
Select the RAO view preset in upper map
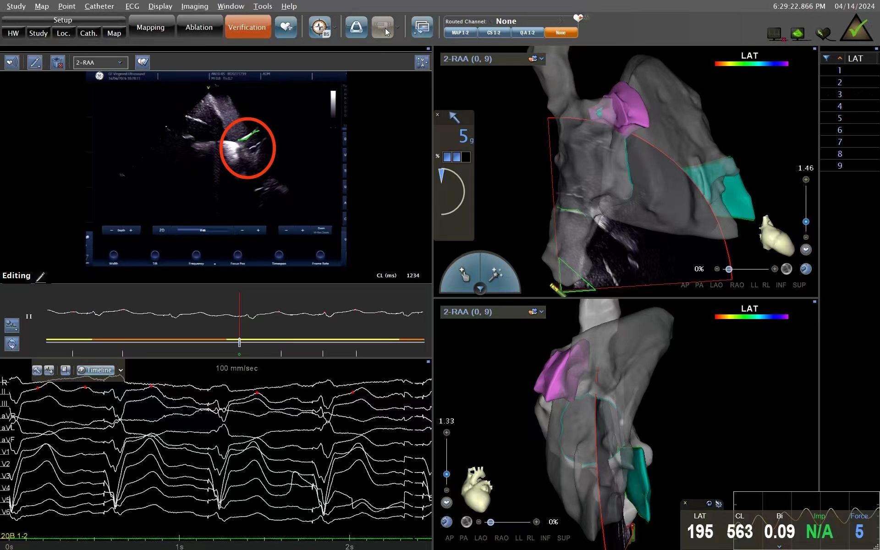737,285
